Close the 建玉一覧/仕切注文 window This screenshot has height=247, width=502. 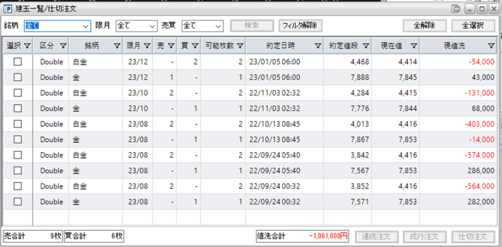pyautogui.click(x=493, y=9)
